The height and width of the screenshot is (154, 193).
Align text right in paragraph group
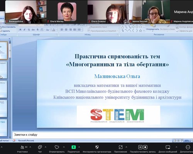[70, 30]
